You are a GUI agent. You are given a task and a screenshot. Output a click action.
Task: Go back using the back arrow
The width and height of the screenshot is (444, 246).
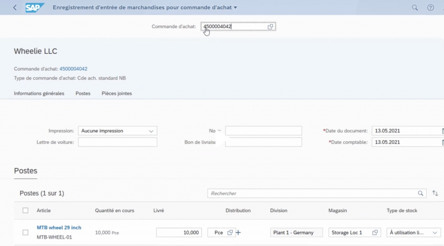coord(15,8)
